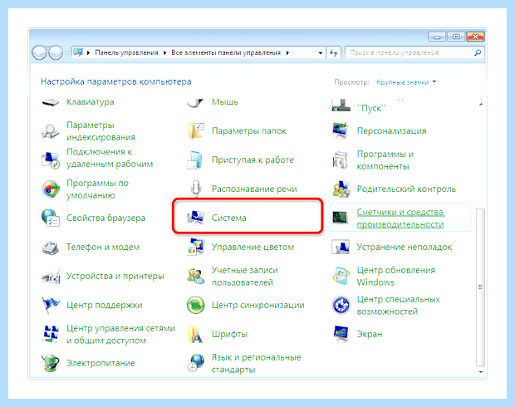Image resolution: width=515 pixels, height=407 pixels.
Task: Click Программы по умолчанию icon
Action: 50,189
